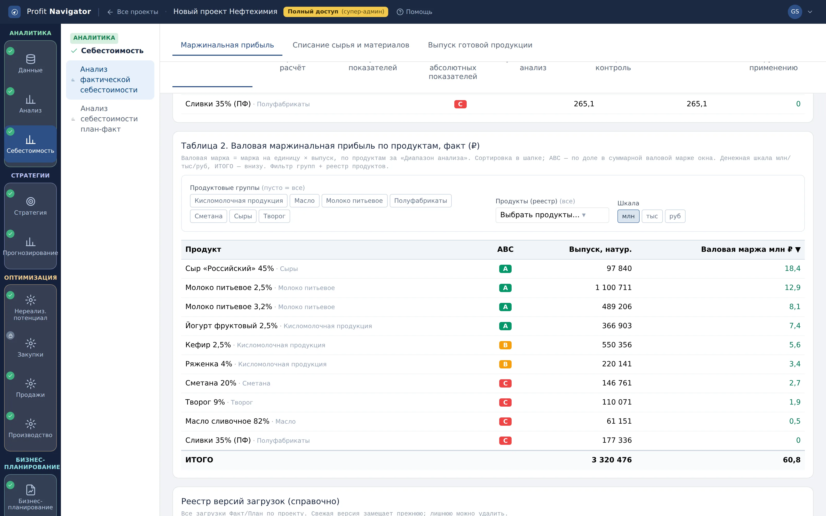Click the Помощь link text
Image resolution: width=826 pixels, height=516 pixels.
click(x=419, y=12)
